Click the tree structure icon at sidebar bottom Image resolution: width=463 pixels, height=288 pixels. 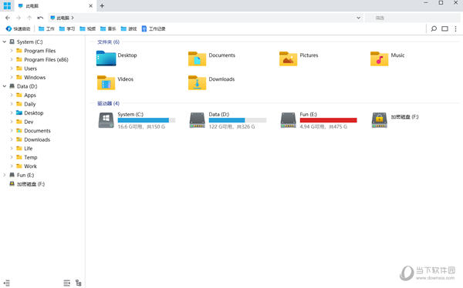point(78,283)
